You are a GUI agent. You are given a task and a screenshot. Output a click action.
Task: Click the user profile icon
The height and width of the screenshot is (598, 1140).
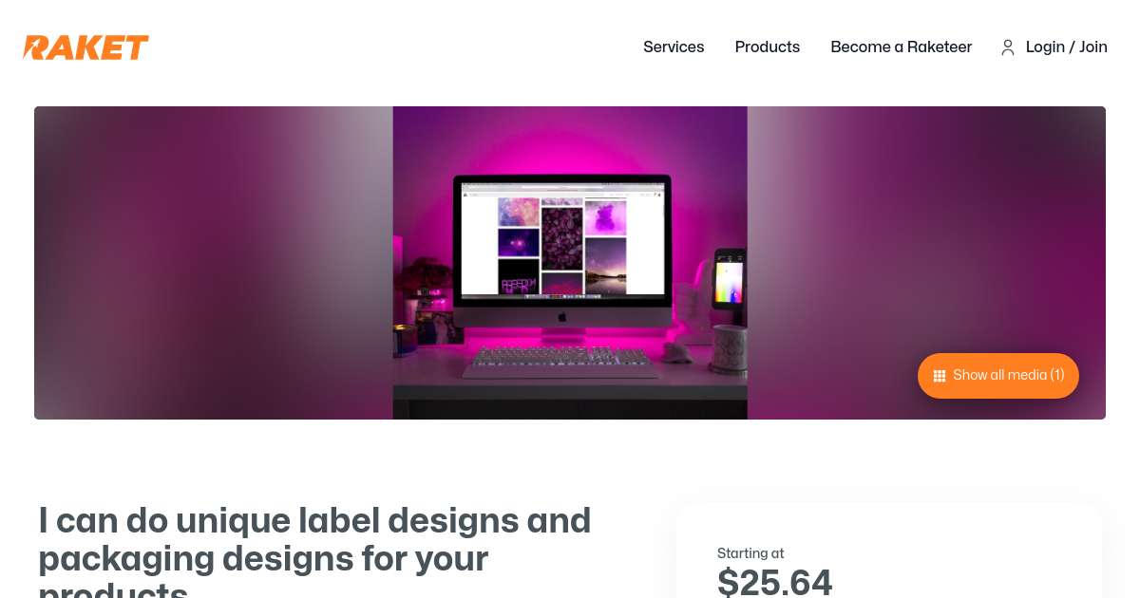click(x=1008, y=47)
